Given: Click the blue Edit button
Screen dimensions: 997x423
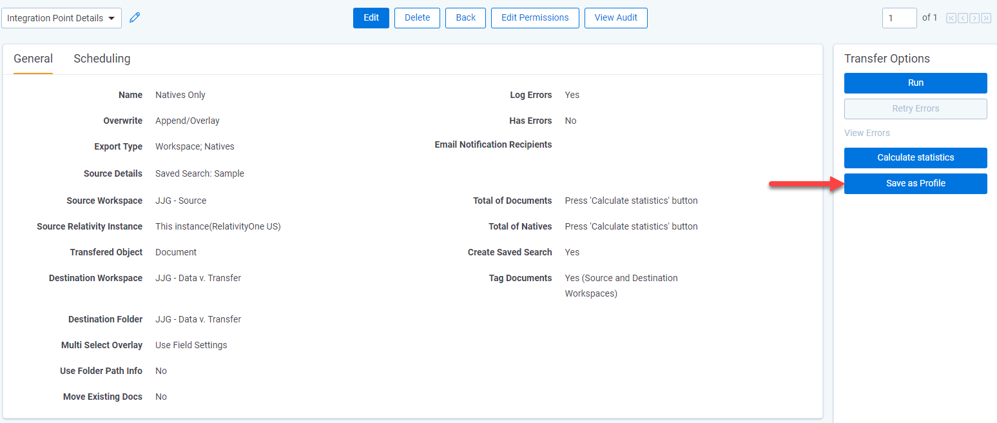Looking at the screenshot, I should click(371, 18).
